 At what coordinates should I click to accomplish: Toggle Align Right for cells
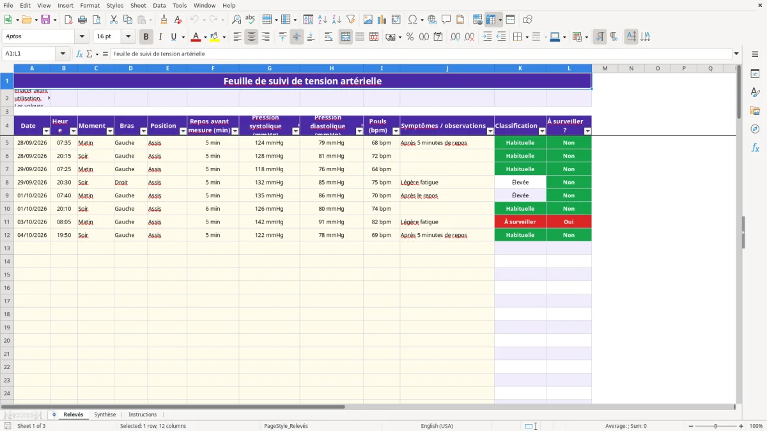[265, 37]
